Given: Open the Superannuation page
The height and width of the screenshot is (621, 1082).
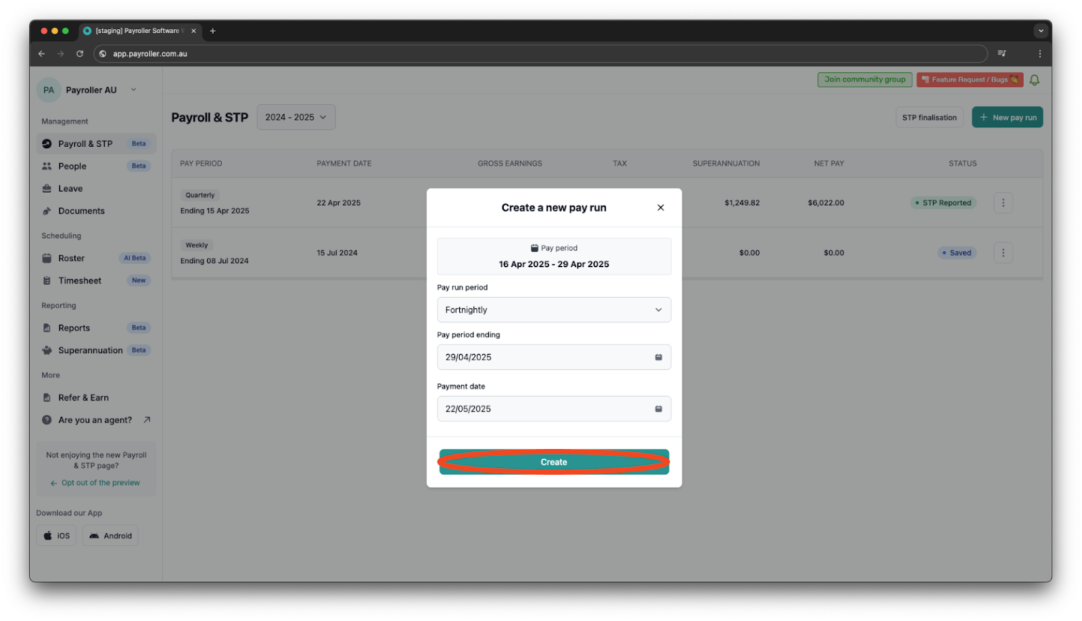Looking at the screenshot, I should pos(89,350).
